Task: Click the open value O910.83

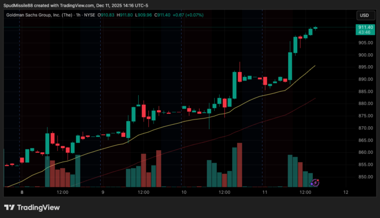Action: [106, 15]
